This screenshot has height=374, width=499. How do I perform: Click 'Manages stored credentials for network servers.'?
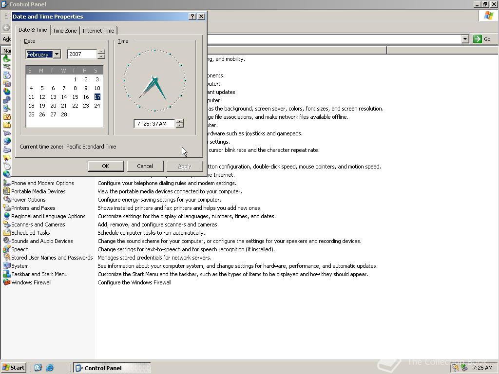coord(154,258)
